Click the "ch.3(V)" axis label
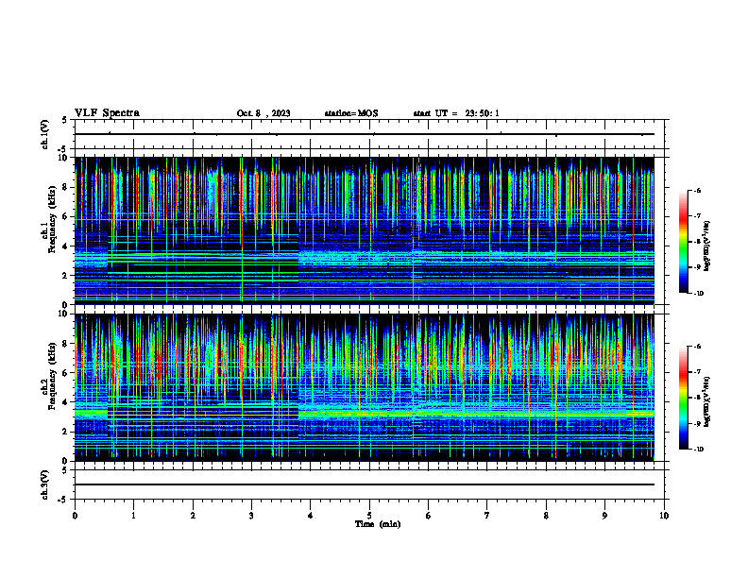 pos(45,484)
